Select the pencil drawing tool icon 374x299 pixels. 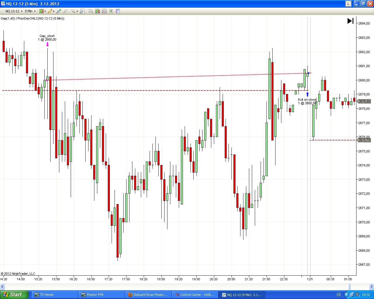click(50, 11)
